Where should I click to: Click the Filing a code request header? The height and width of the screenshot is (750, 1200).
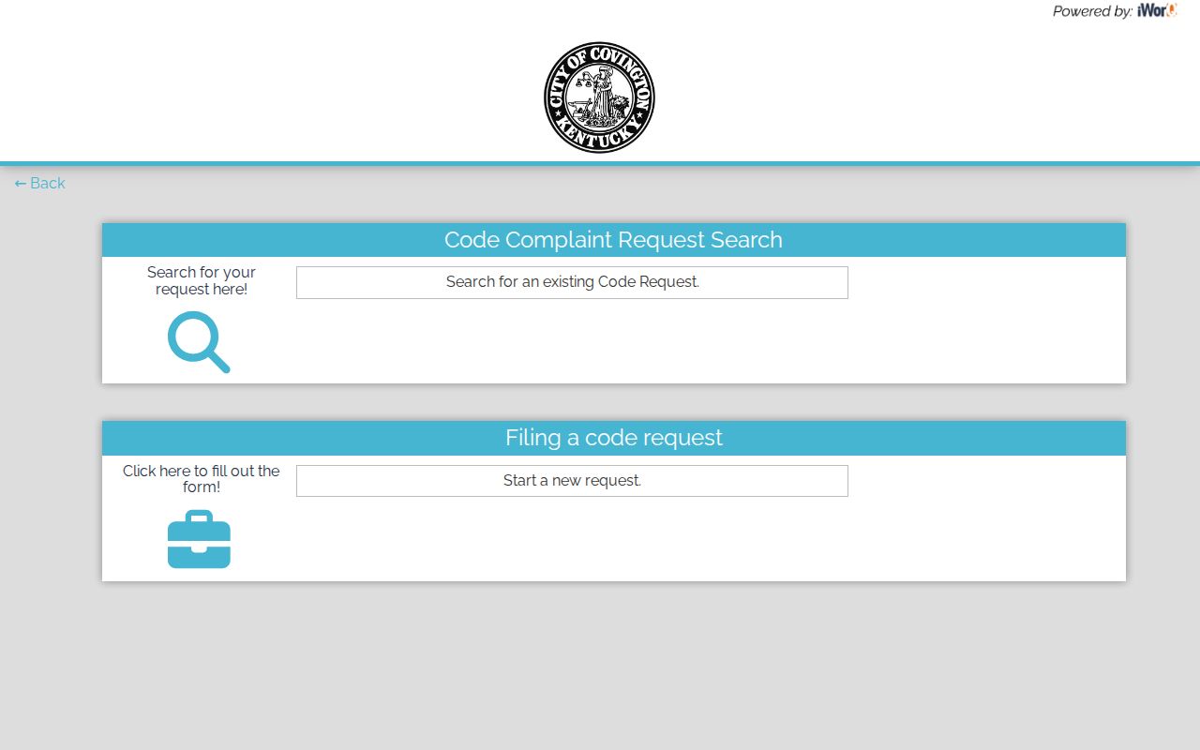tap(614, 438)
